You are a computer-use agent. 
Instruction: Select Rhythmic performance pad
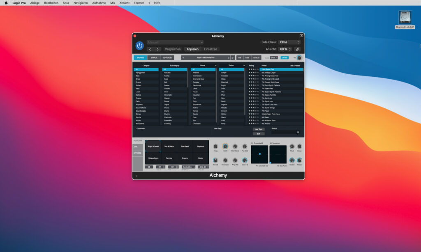pos(201,147)
